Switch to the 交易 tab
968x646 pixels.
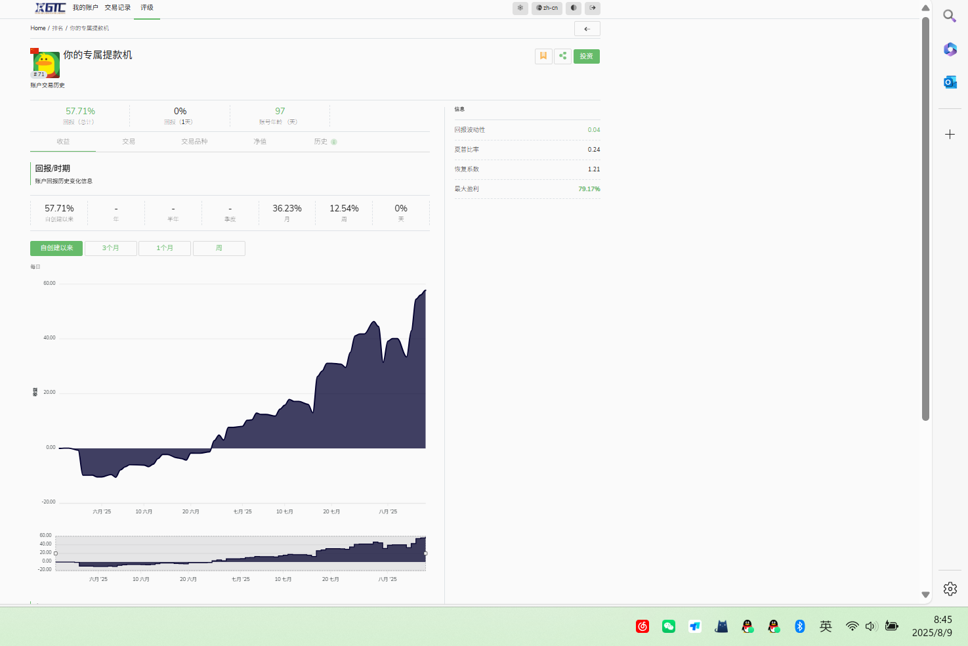tap(129, 142)
